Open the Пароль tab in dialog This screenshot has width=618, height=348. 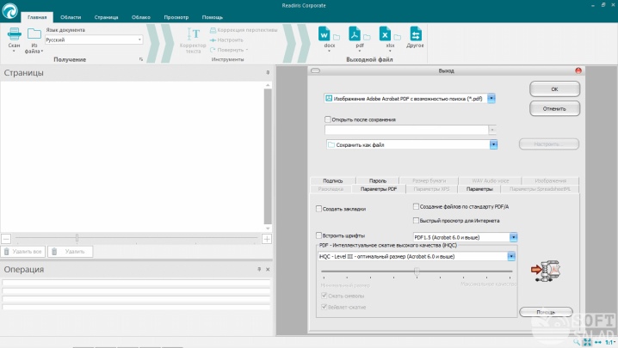click(378, 180)
